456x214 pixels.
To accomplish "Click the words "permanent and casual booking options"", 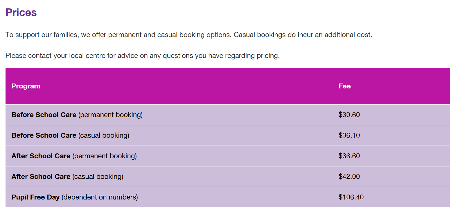I will (170, 35).
